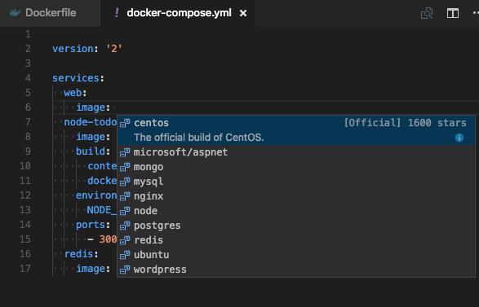Click "[Official] 1600 stars" label
Screen dimensions: 479x307
click(x=405, y=123)
